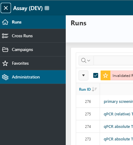
Task: Open the search column selector dropdown
Action: (86, 60)
